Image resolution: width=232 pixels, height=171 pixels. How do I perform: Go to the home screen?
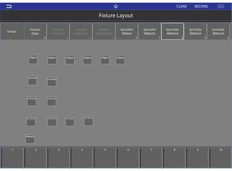pyautogui.click(x=116, y=6)
